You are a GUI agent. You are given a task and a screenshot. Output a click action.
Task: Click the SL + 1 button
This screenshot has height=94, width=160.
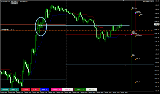35,89
